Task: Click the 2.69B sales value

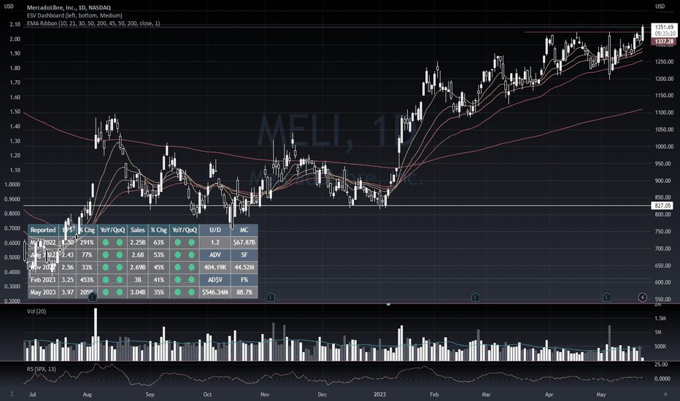Action: pyautogui.click(x=137, y=268)
